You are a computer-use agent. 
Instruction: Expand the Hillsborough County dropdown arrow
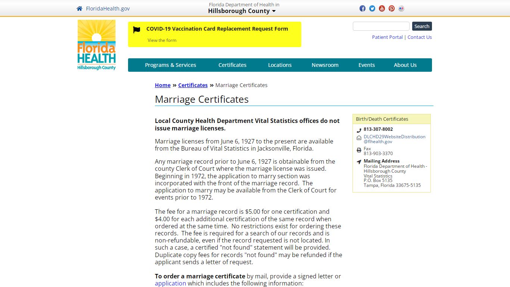pyautogui.click(x=274, y=11)
